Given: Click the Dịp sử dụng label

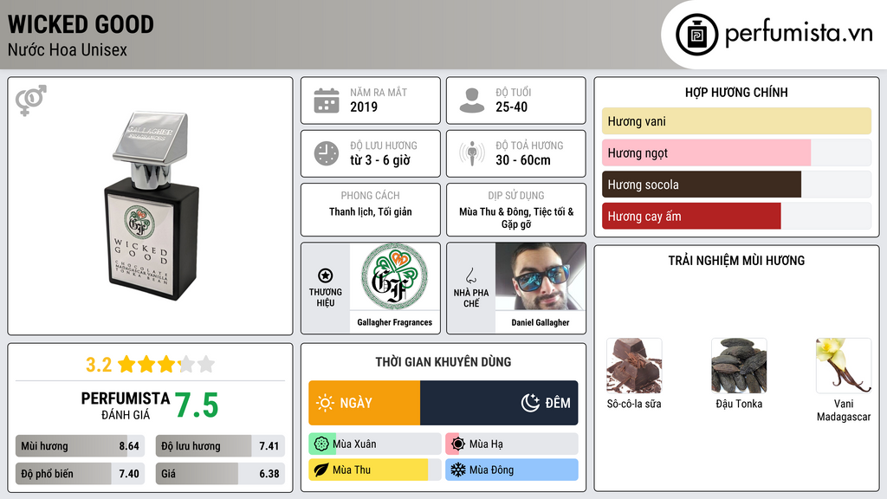Looking at the screenshot, I should [516, 196].
